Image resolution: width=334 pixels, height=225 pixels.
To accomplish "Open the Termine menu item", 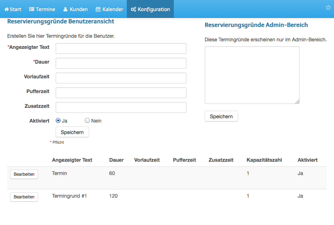I will pyautogui.click(x=42, y=9).
